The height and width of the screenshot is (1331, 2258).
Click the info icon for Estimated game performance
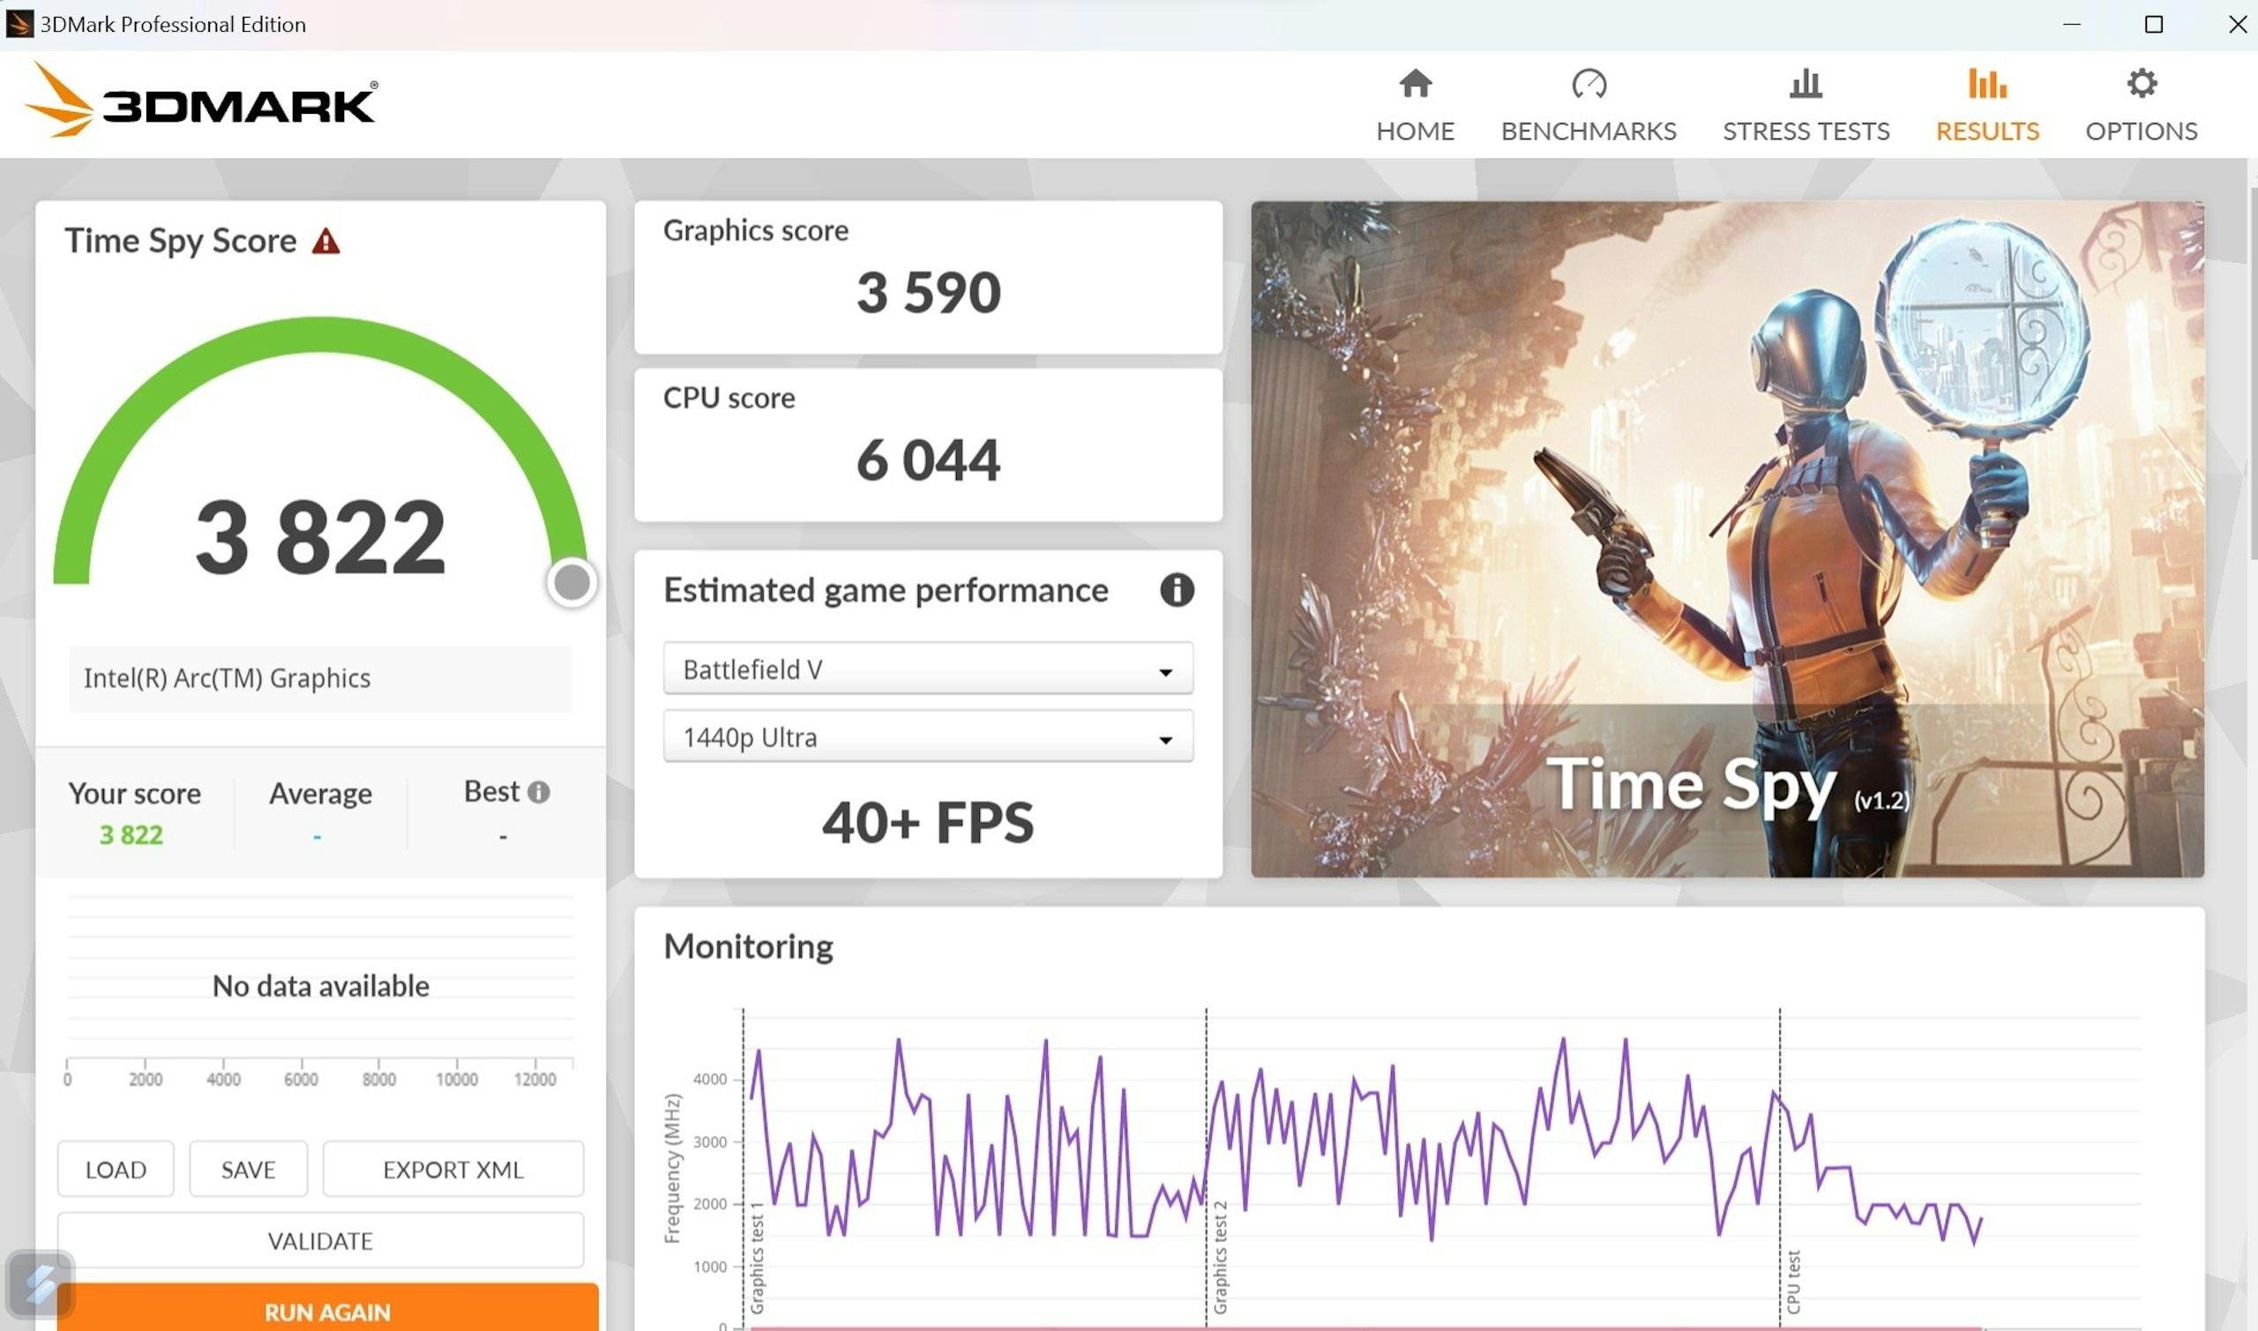click(x=1177, y=589)
